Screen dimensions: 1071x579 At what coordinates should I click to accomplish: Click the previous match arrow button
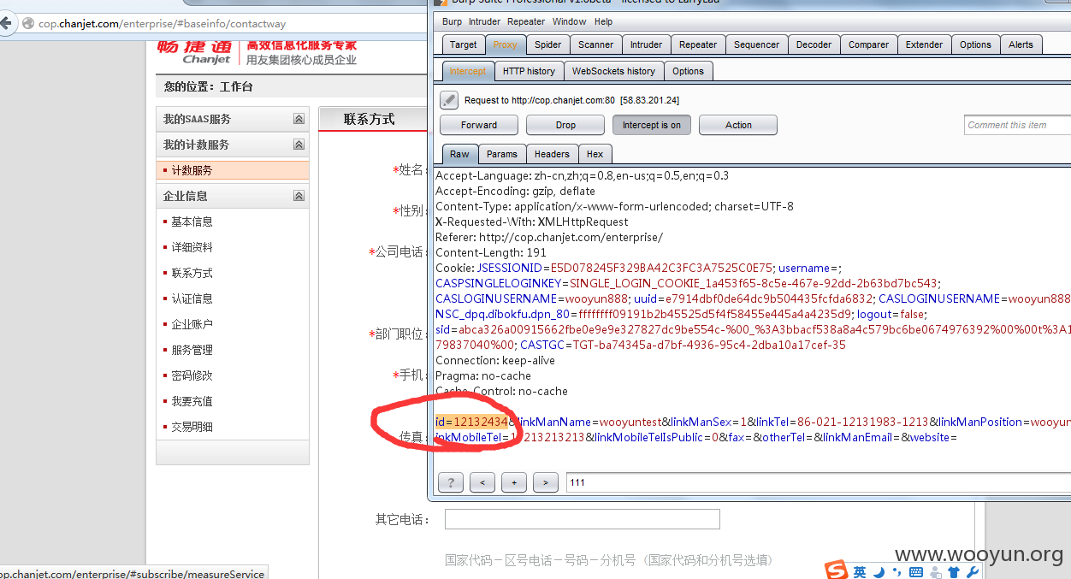pyautogui.click(x=482, y=482)
